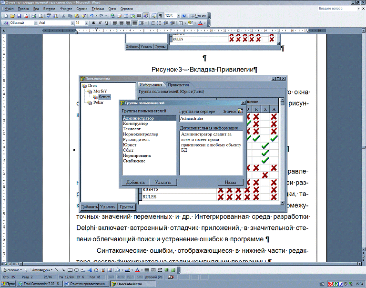Viewport: 366px width, 288px height.
Task: Select the Oval tool in the drawing toolbar
Action: pyautogui.click(x=76, y=270)
